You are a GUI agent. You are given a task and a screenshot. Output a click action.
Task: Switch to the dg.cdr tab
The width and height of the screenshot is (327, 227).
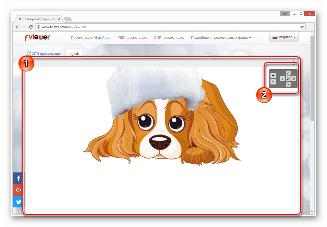pyautogui.click(x=74, y=53)
